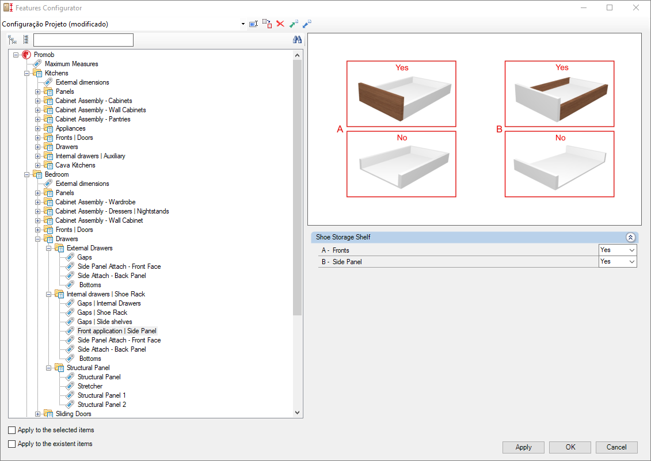
Task: Enable Apply to the selected items
Action: click(12, 430)
